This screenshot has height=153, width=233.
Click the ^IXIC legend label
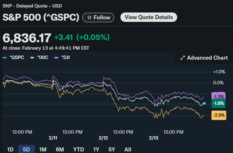click(43, 57)
